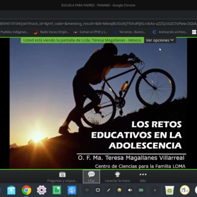The image size is (197, 197).
Task: Toggle the volume speaker tray icon
Action: [130, 190]
